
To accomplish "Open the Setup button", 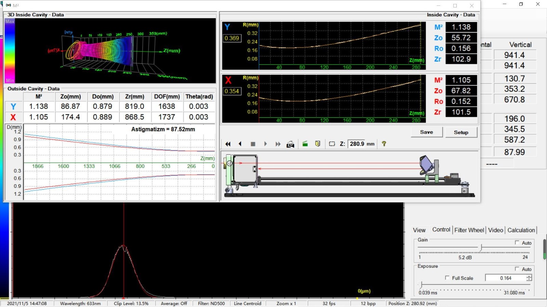I will [x=461, y=132].
